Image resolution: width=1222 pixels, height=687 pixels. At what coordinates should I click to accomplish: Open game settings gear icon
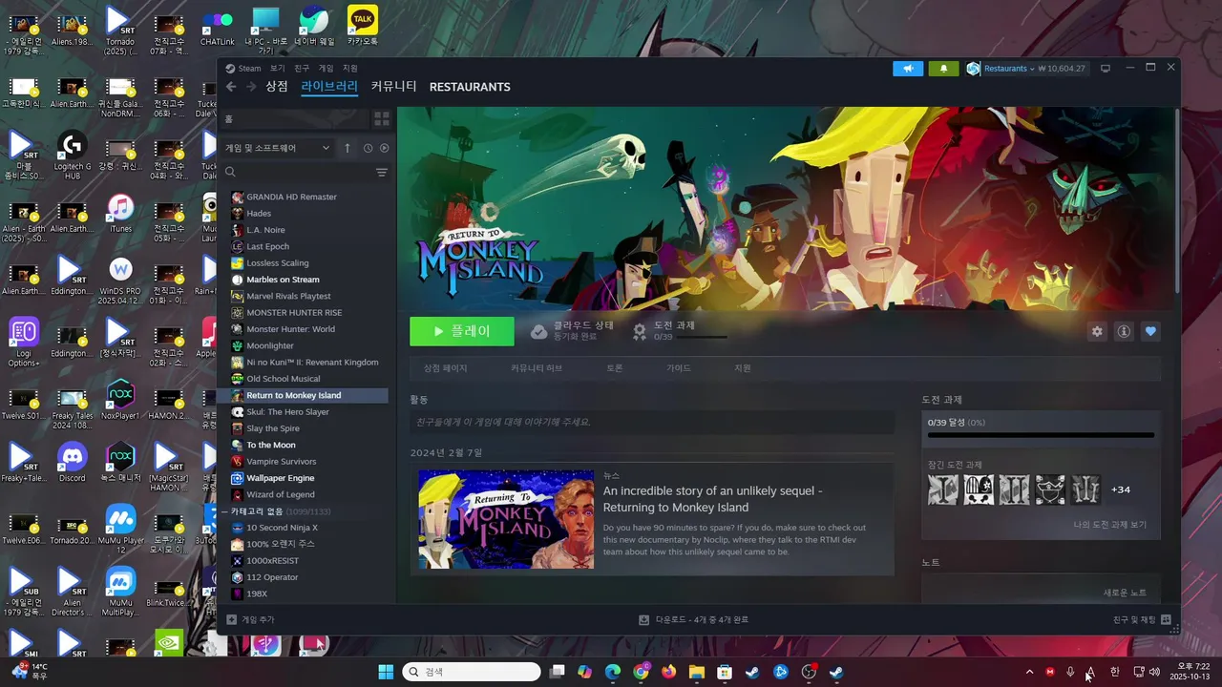(x=1097, y=331)
